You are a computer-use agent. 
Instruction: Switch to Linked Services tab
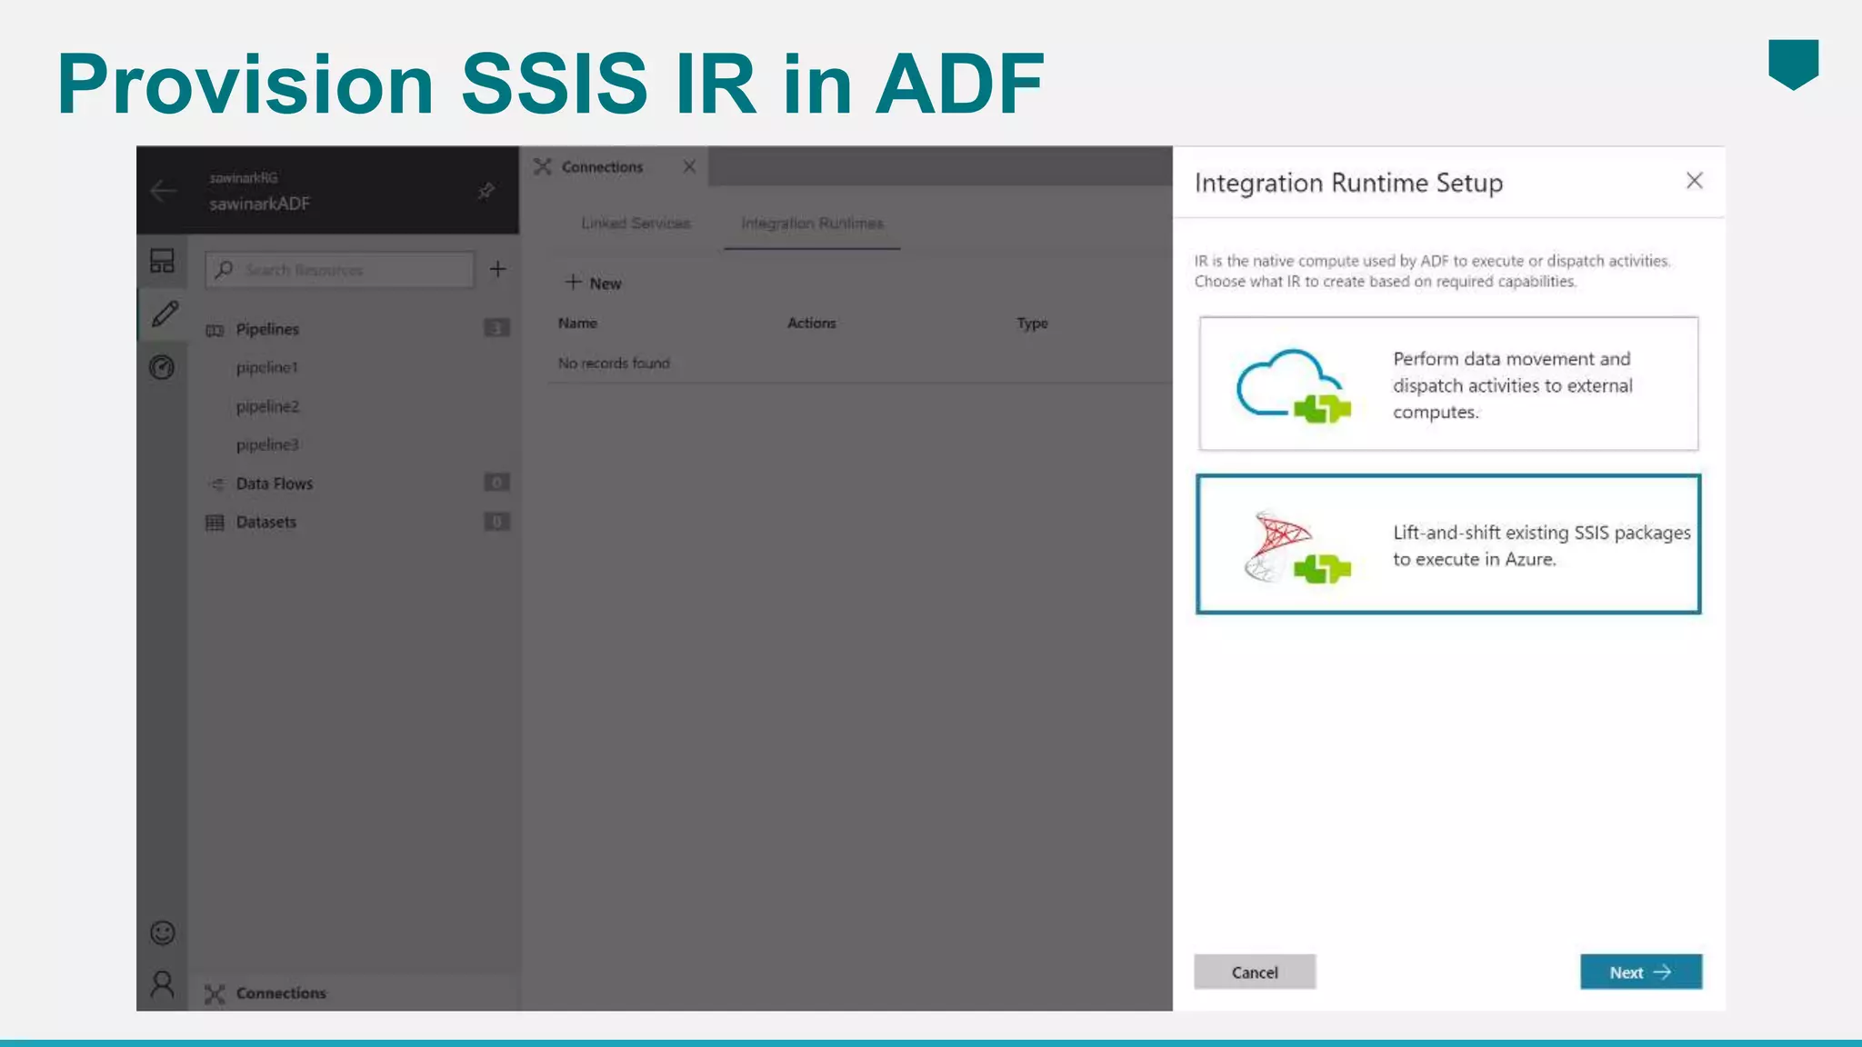tap(636, 224)
